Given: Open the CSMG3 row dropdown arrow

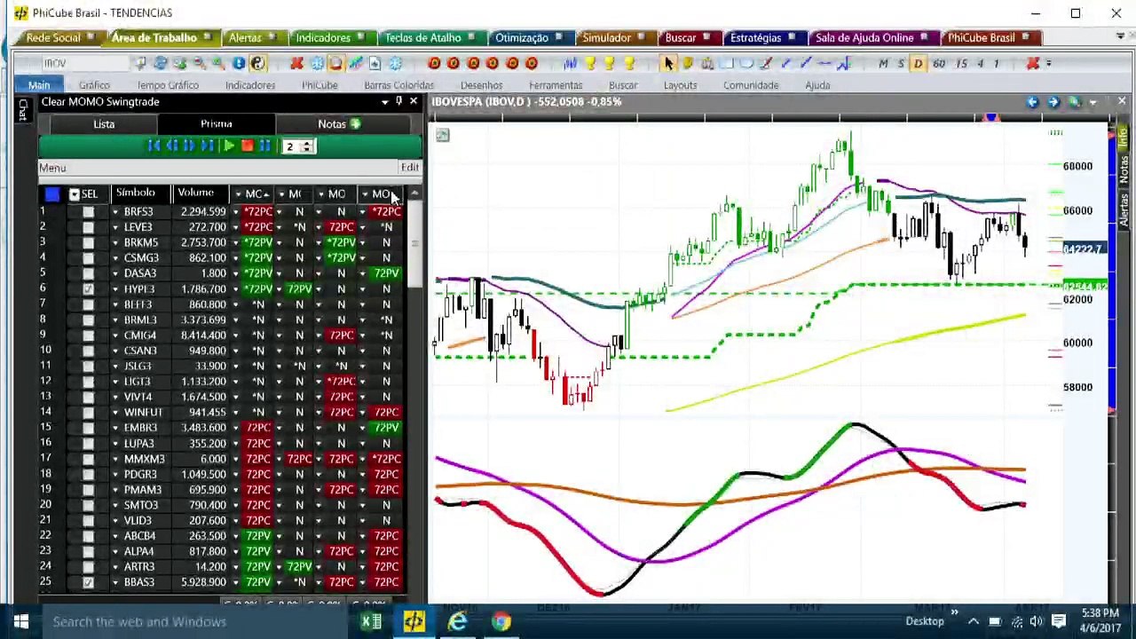Looking at the screenshot, I should 114,258.
